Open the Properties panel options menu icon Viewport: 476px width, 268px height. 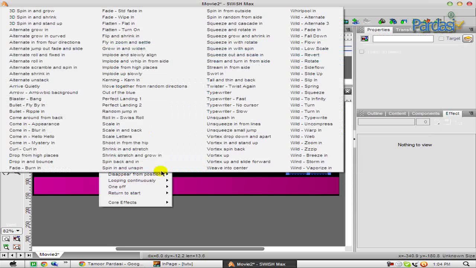471,30
